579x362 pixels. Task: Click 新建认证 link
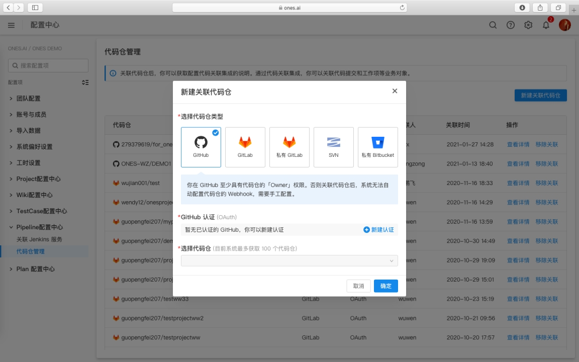[378, 230]
